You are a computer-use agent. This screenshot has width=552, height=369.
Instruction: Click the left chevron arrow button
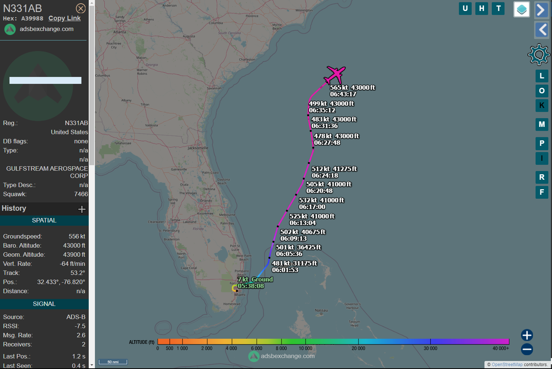point(541,30)
